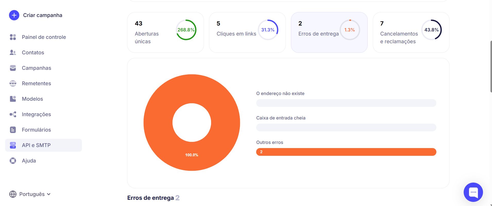Click the Contatos people icon
The image size is (492, 206).
point(13,53)
